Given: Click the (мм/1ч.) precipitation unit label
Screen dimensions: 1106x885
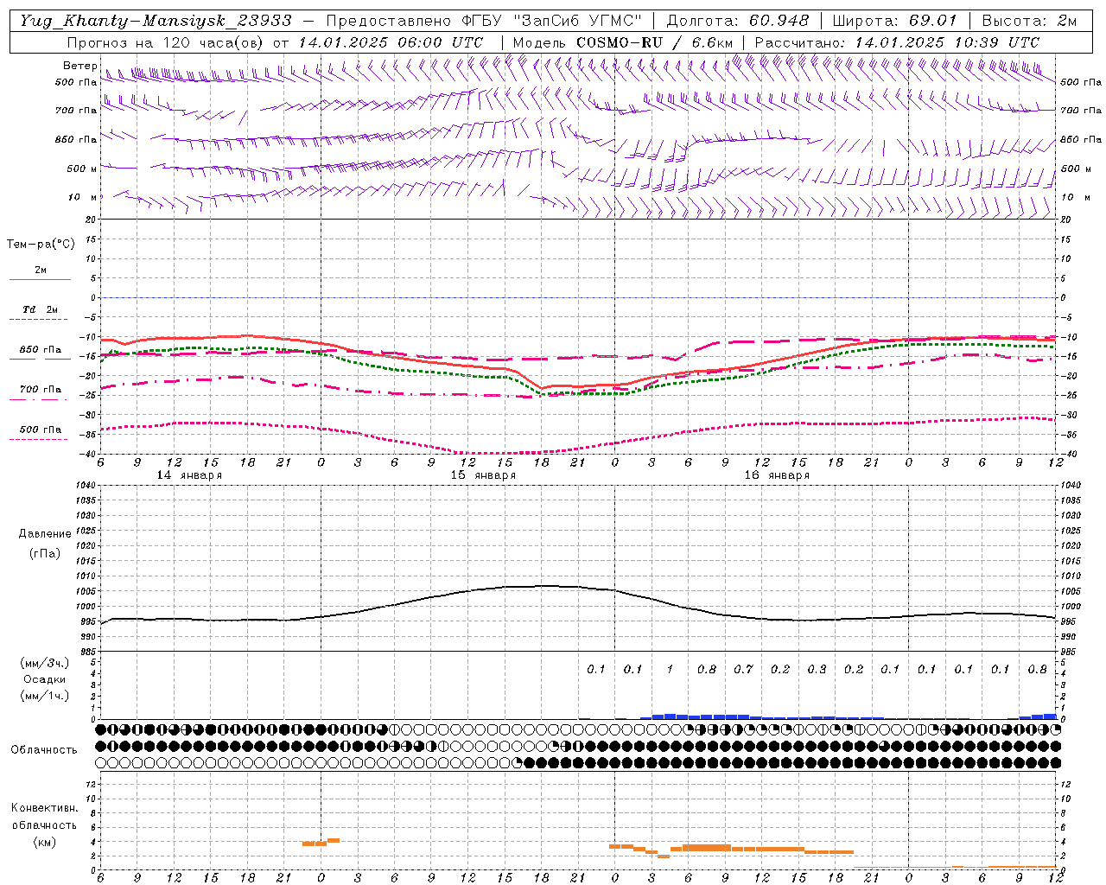Looking at the screenshot, I should click(x=44, y=697).
